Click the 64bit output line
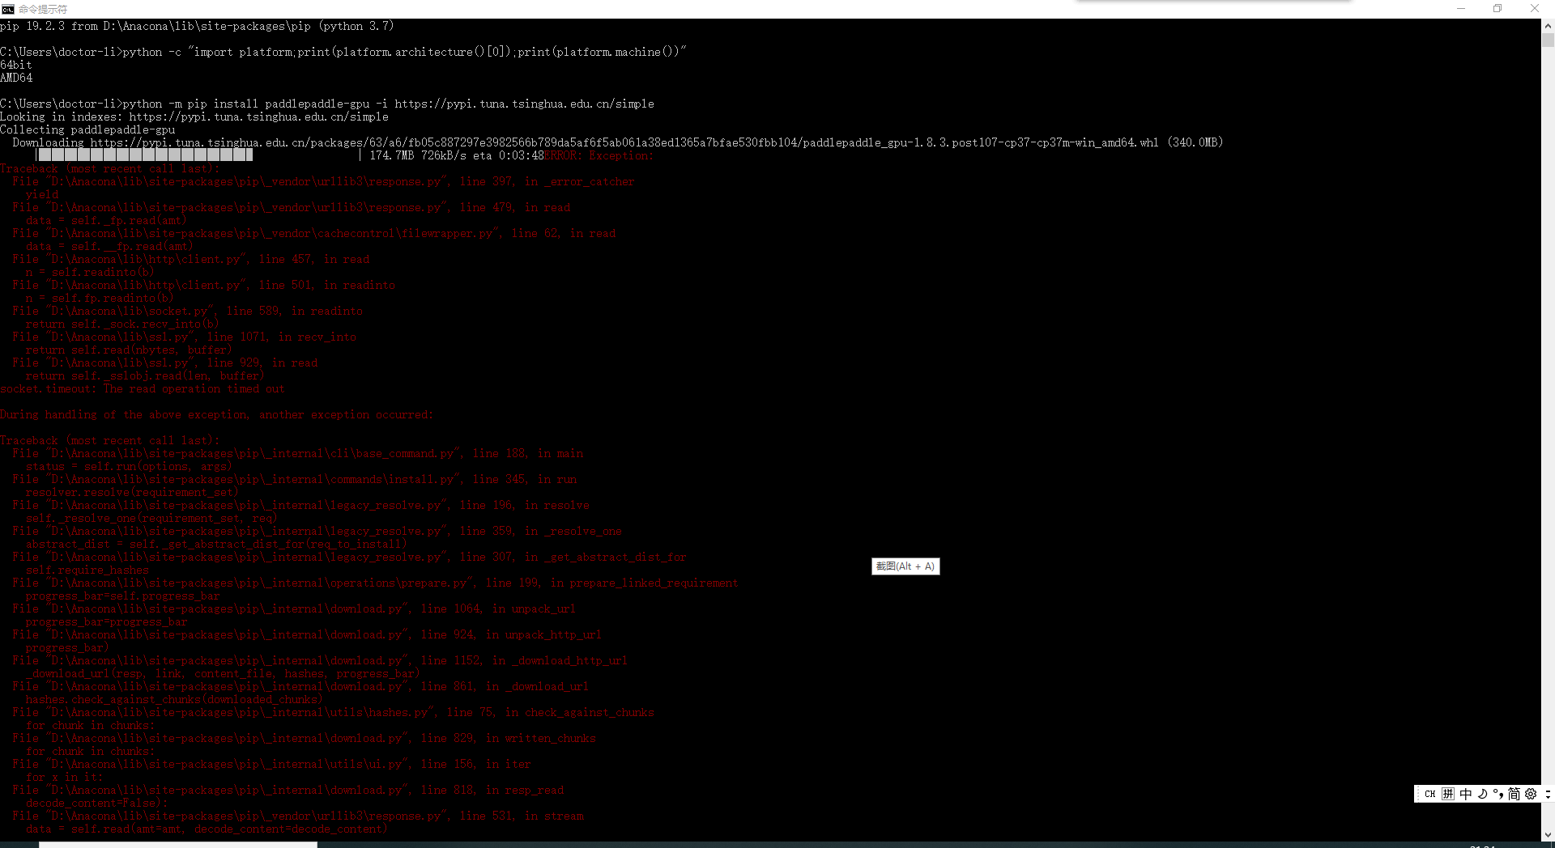The width and height of the screenshot is (1555, 848). (x=16, y=65)
